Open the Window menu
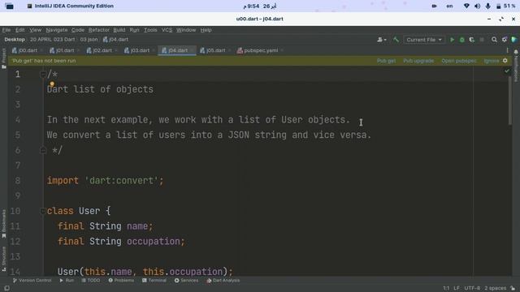 [x=186, y=30]
